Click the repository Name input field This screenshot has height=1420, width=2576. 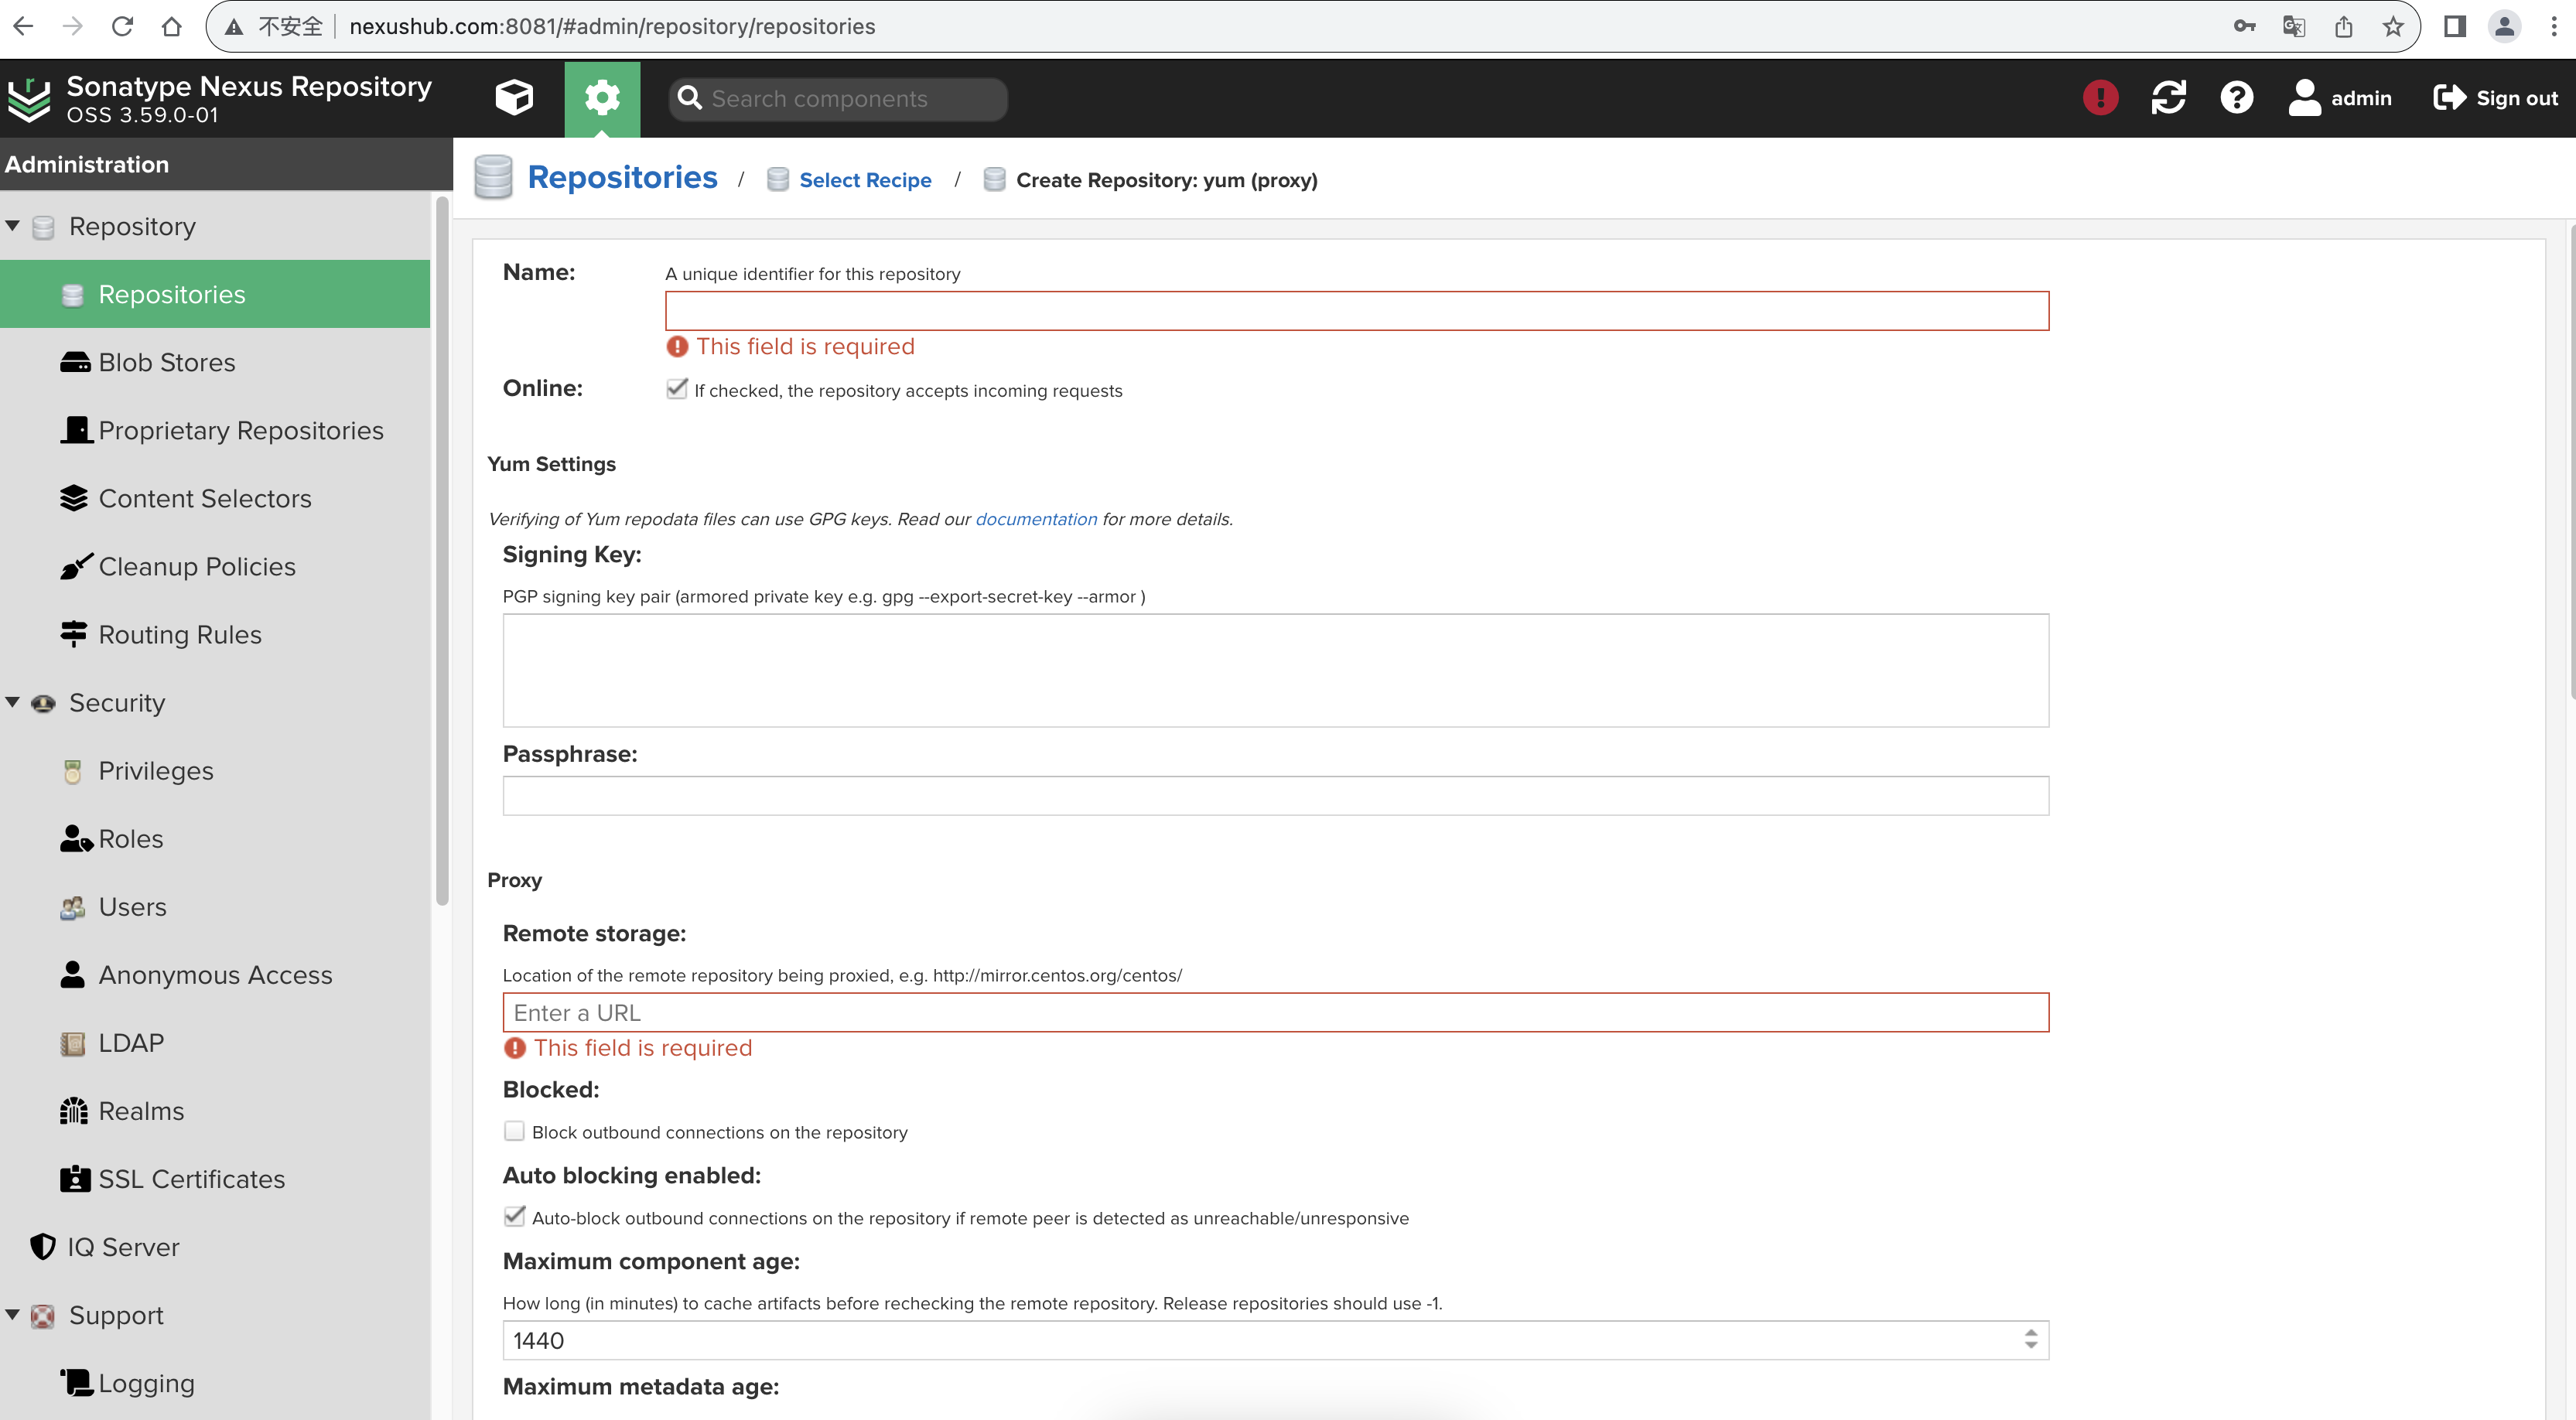point(1356,311)
